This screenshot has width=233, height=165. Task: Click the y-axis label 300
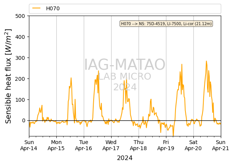pos(20,58)
